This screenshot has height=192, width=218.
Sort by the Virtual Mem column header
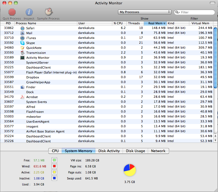coord(201,23)
